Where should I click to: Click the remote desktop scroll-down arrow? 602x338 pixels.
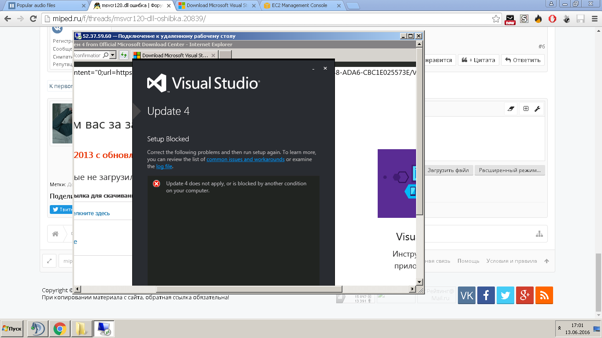[420, 282]
